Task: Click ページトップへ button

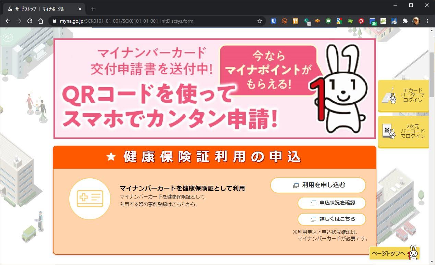Action: click(x=394, y=253)
